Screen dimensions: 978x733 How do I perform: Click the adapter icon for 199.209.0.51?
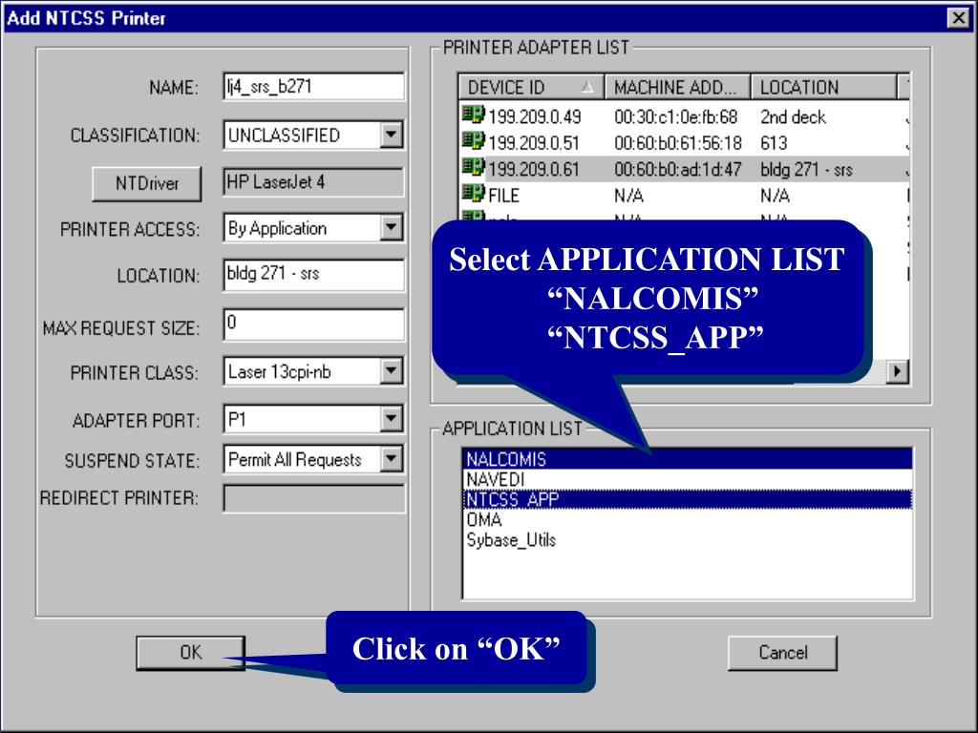tap(473, 141)
